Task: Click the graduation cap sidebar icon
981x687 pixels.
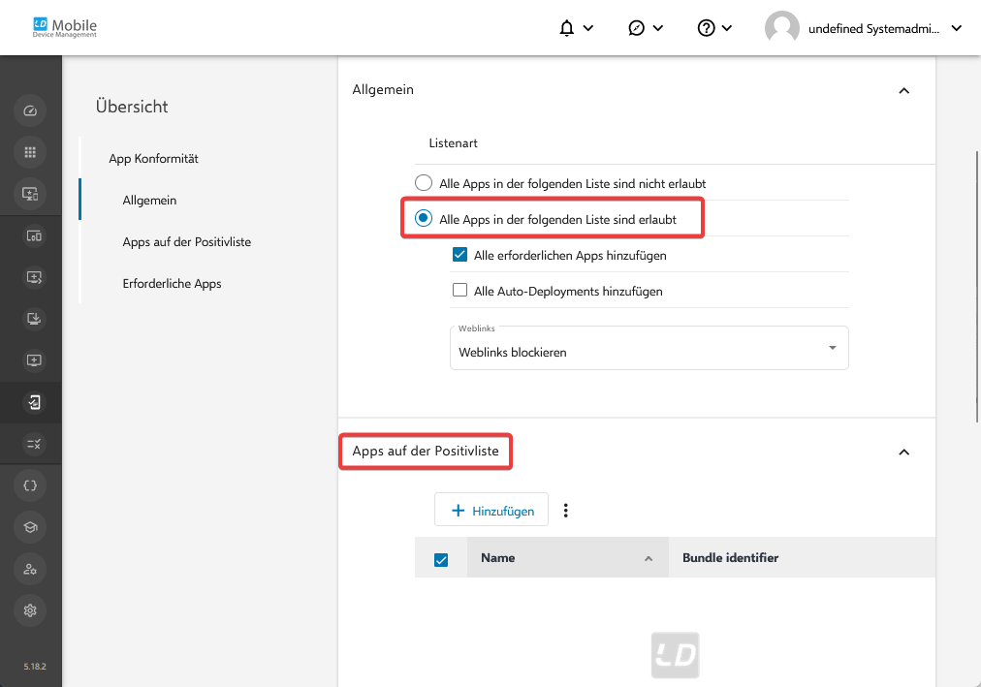Action: (x=30, y=527)
